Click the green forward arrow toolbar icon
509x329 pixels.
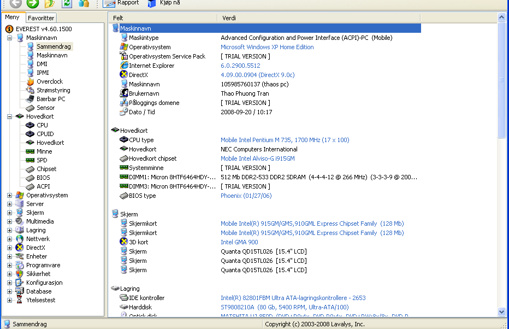pos(33,3)
